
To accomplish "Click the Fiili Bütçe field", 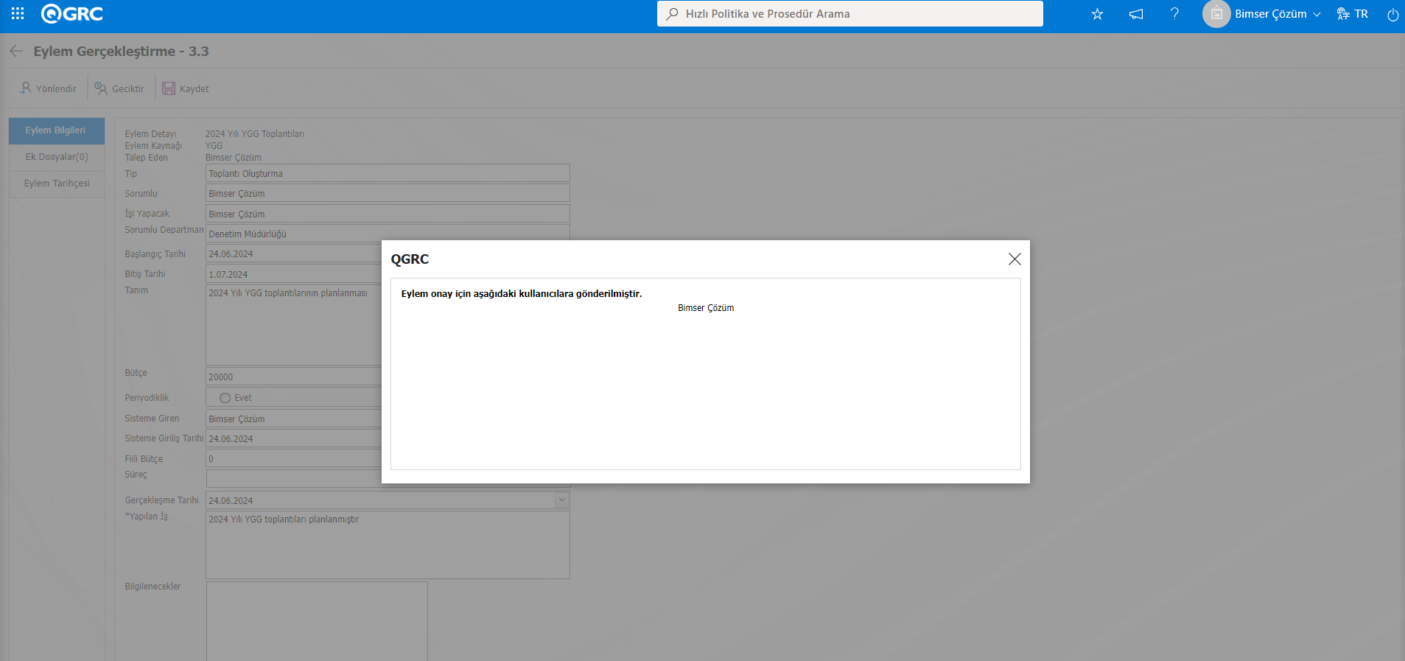I will 293,458.
